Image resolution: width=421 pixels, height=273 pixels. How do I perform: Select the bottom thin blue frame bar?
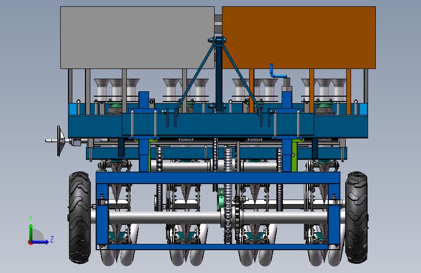click(x=218, y=247)
